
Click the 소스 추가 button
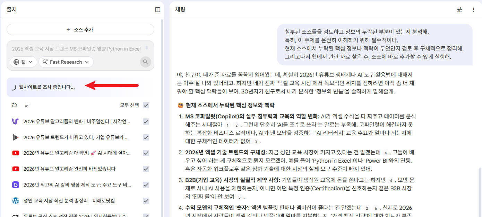[80, 29]
